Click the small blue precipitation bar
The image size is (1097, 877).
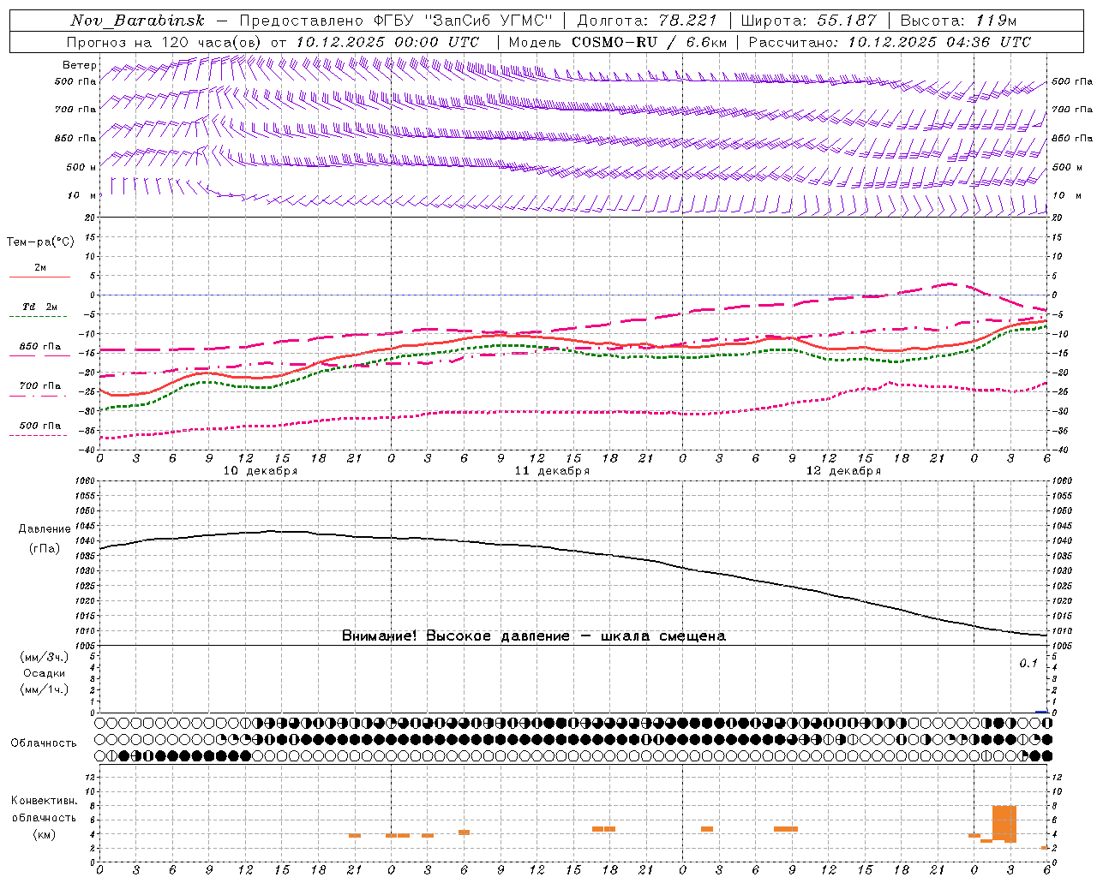tap(1041, 712)
